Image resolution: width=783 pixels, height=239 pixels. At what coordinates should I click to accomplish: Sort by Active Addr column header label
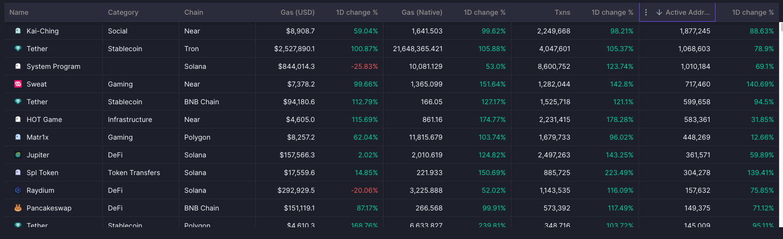click(688, 12)
